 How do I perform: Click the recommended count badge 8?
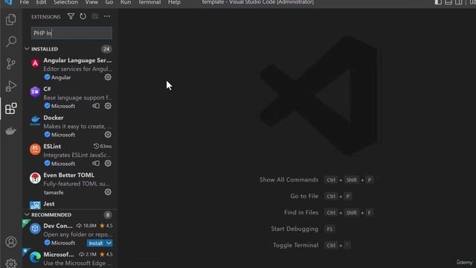click(107, 214)
